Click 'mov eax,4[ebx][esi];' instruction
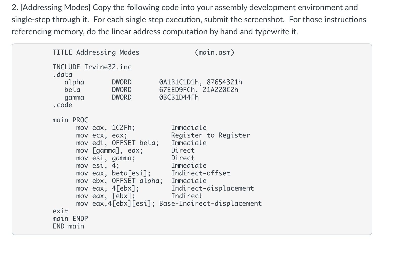 coord(116,203)
